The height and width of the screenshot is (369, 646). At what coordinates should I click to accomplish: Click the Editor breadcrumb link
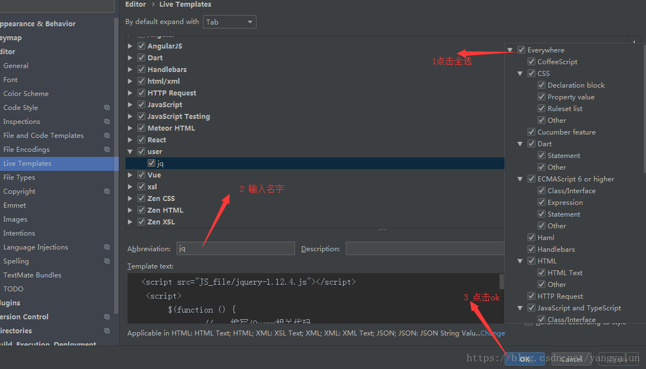[136, 4]
